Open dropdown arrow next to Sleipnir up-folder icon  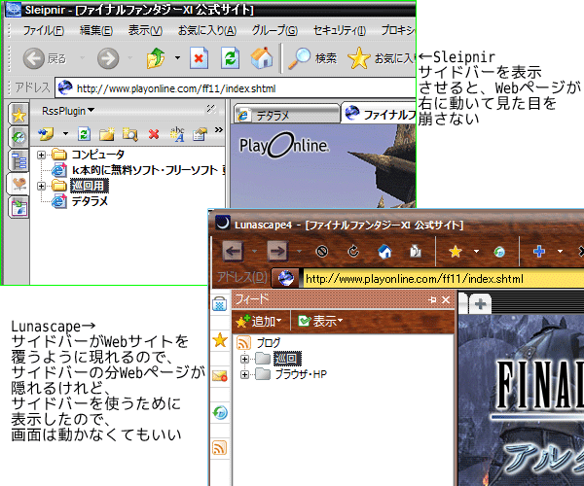click(177, 58)
